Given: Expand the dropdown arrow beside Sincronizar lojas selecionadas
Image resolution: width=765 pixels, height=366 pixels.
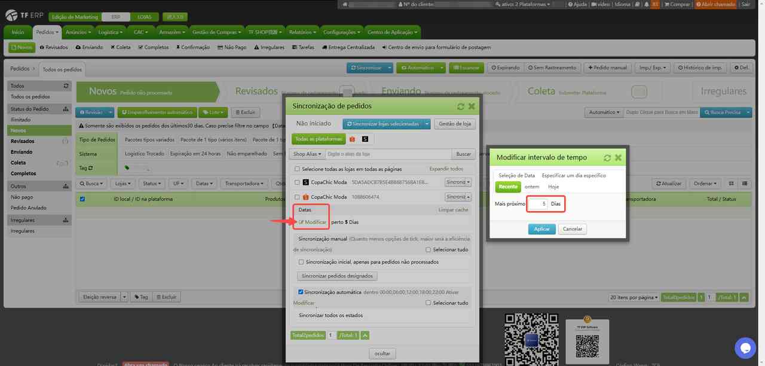Looking at the screenshot, I should pyautogui.click(x=427, y=124).
